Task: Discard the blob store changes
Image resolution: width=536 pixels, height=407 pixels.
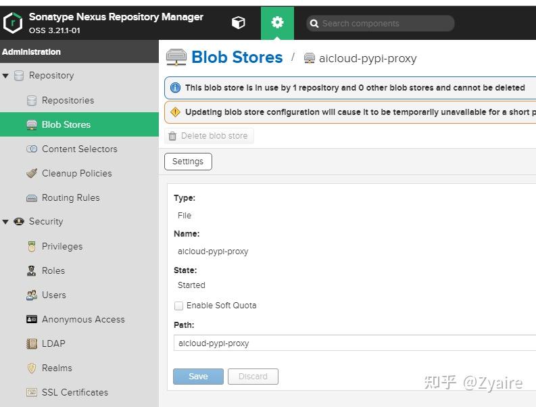Action: 253,377
